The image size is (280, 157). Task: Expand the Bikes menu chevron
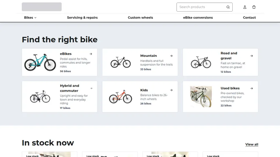pyautogui.click(x=35, y=18)
